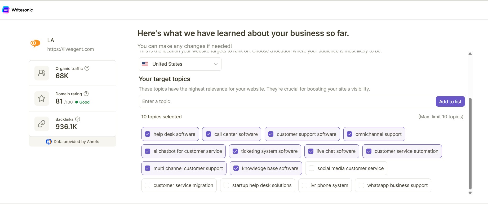This screenshot has height=210, width=488.
Task: Open the https://liveagent.com website link
Action: 70,49
